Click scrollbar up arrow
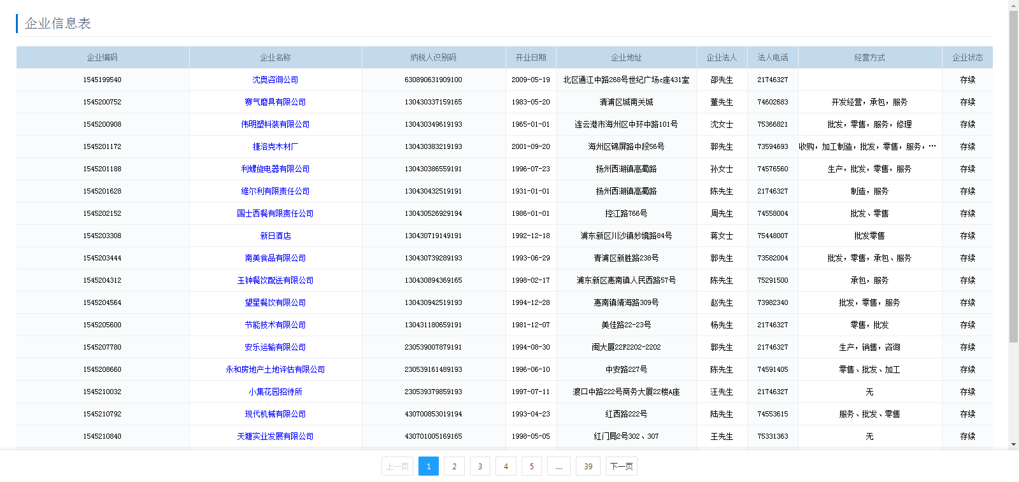The height and width of the screenshot is (482, 1019). point(1013,5)
